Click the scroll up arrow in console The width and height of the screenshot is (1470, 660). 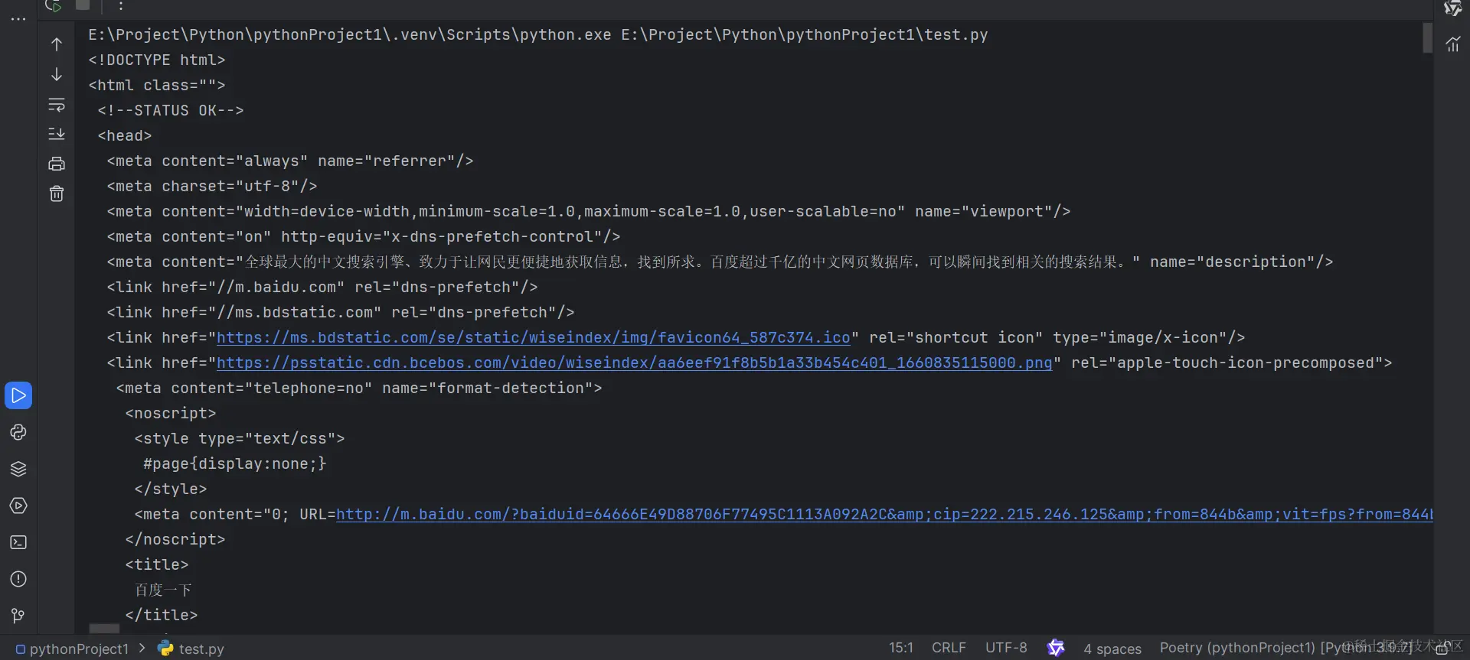click(57, 44)
